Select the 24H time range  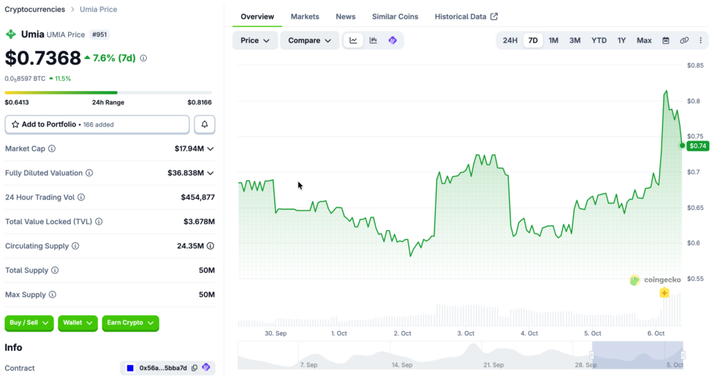click(x=510, y=40)
